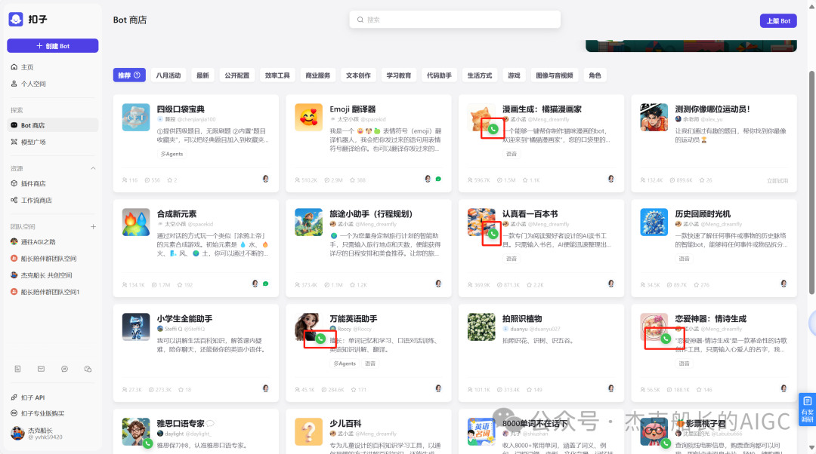The height and width of the screenshot is (454, 816).
Task: Switch to the 八月活动 tab
Action: (x=168, y=75)
